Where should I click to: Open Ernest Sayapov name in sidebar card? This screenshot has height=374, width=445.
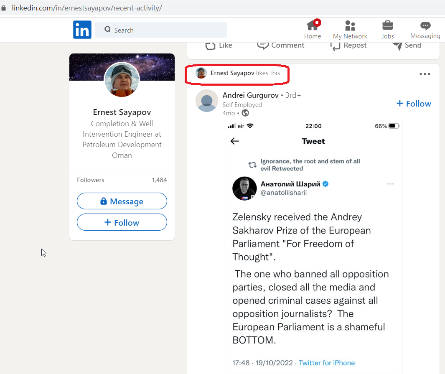click(122, 112)
